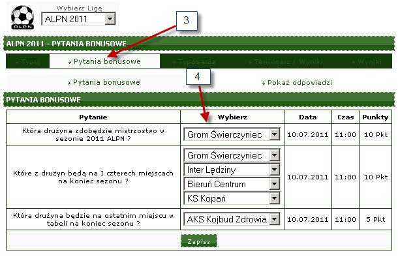Open the Typuj tab

(x=28, y=61)
